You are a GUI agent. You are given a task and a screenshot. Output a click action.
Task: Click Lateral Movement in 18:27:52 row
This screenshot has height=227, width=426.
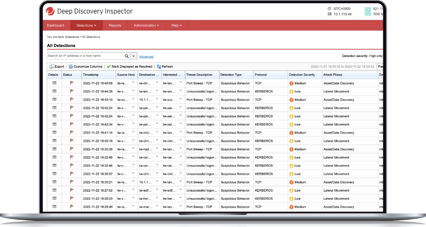coord(336,190)
